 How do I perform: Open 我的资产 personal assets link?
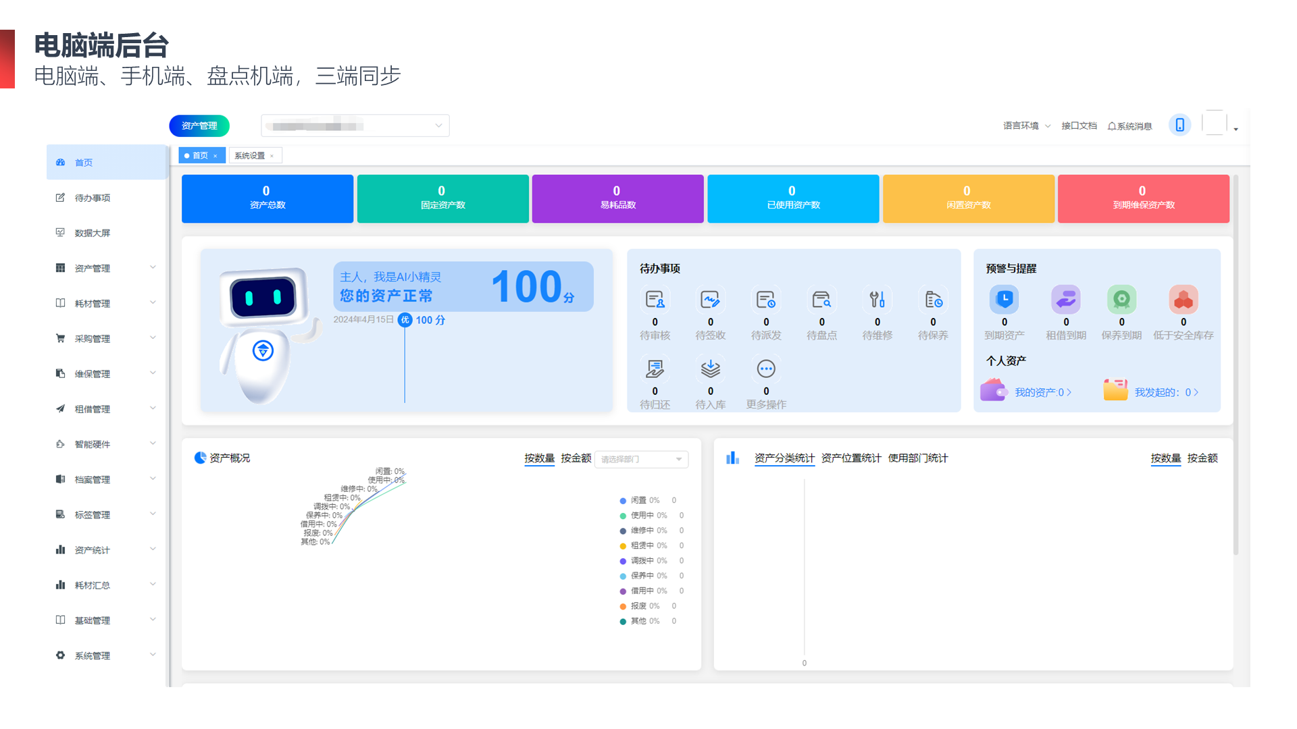[1039, 392]
